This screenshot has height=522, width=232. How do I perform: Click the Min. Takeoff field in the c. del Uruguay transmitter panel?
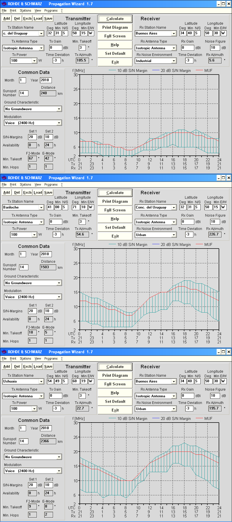(83, 48)
